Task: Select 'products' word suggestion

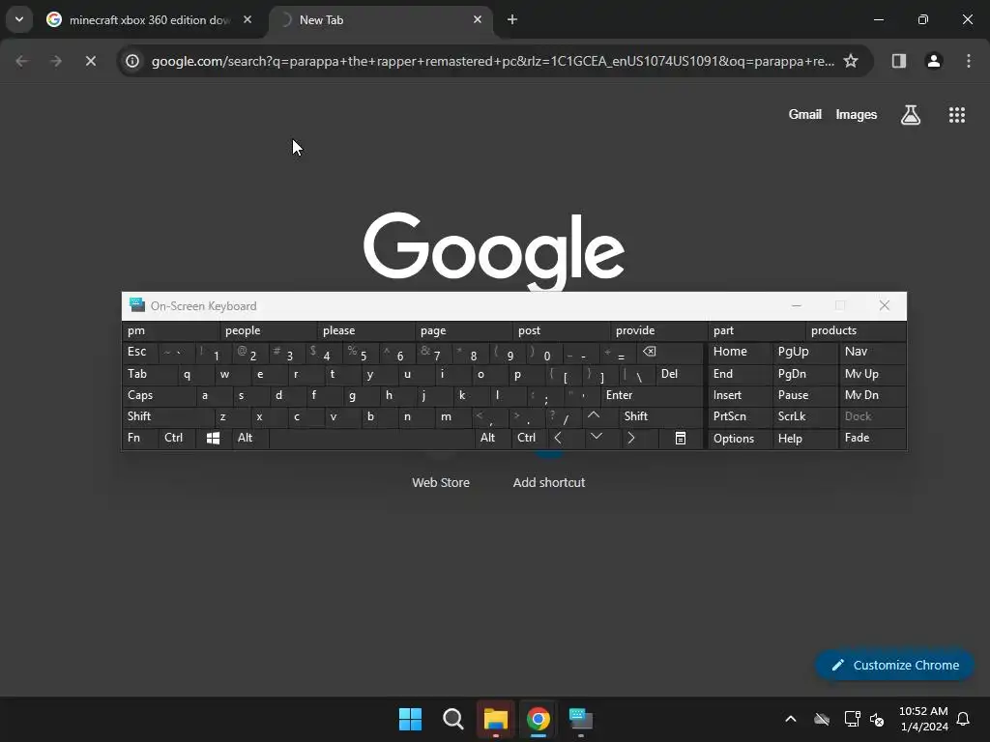Action: [856, 330]
